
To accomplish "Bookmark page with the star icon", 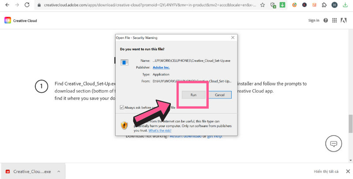I will point(263,5).
